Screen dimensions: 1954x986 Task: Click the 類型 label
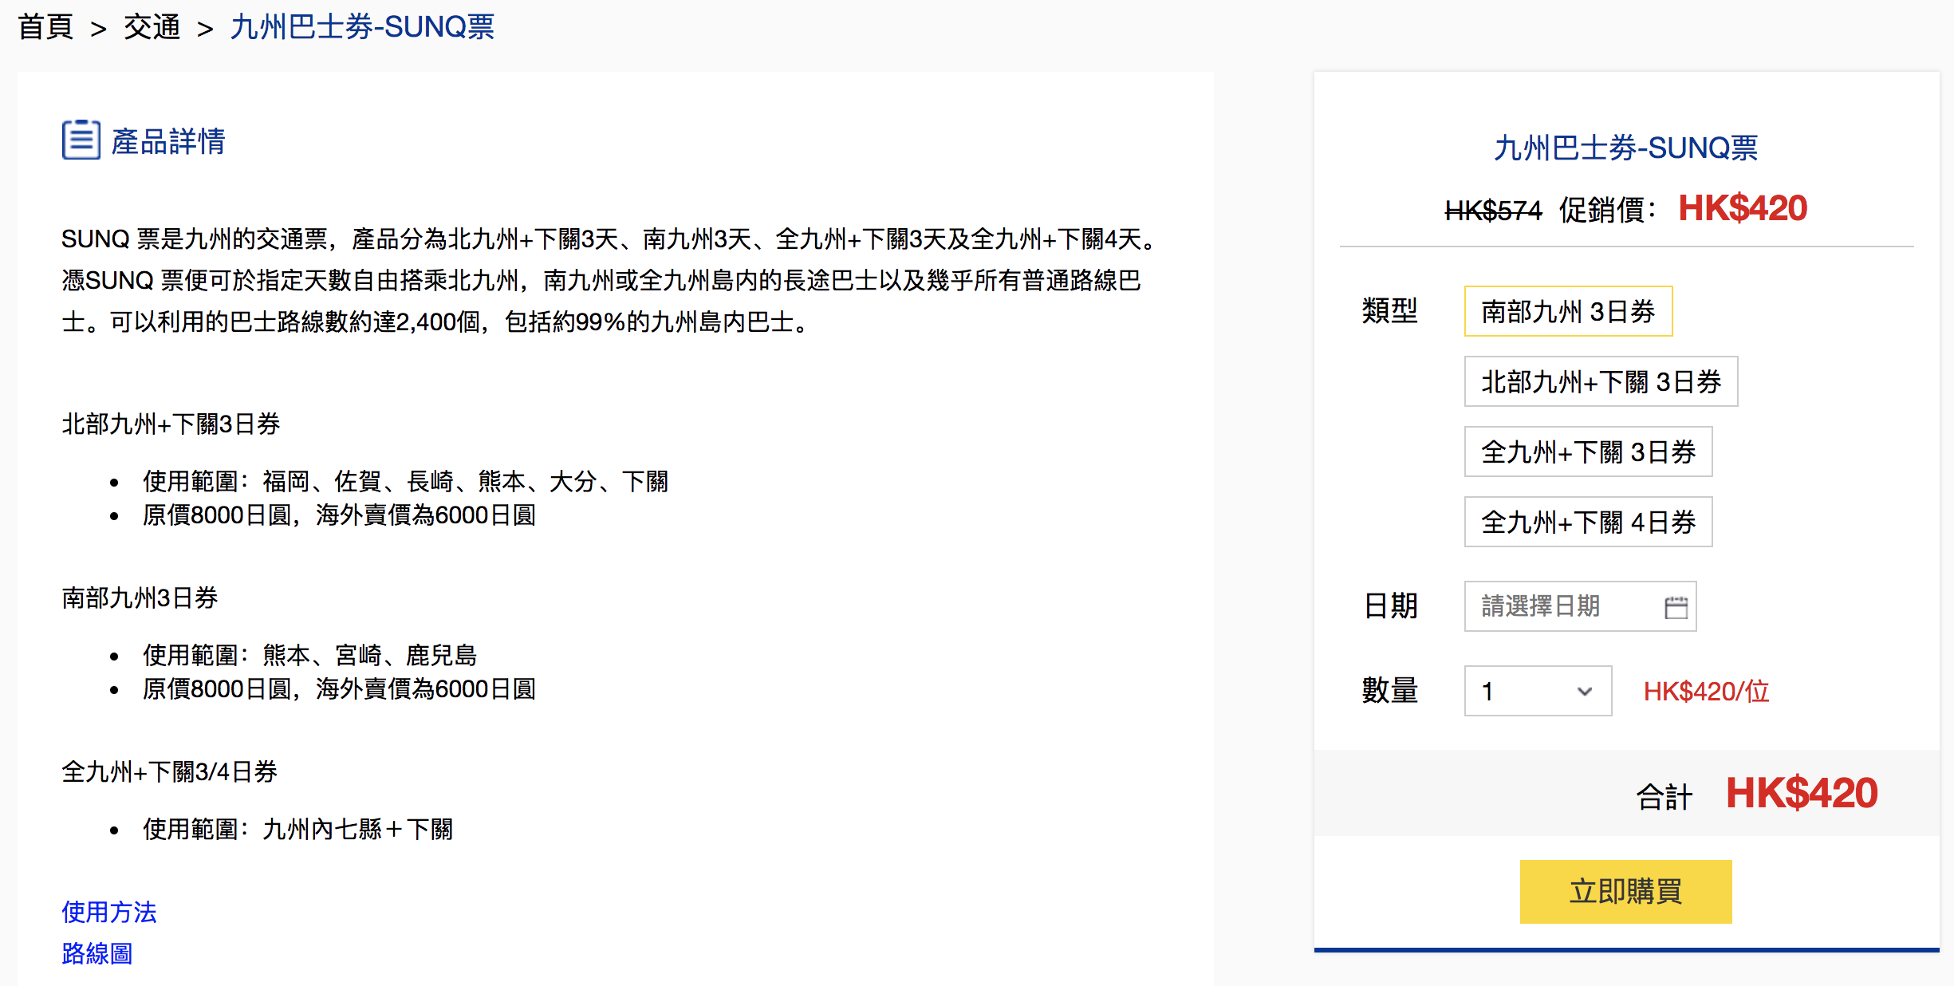click(1389, 310)
